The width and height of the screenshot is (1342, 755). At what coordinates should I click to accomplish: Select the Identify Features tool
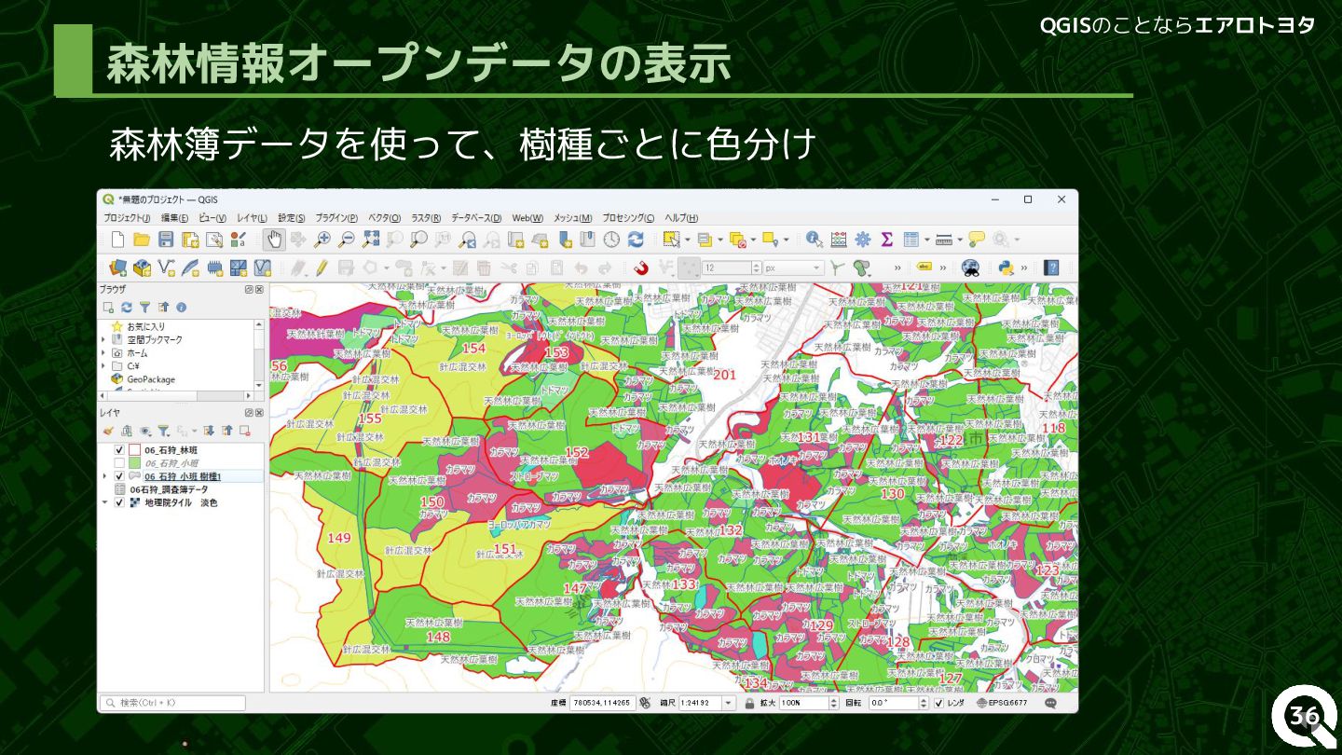pos(815,240)
